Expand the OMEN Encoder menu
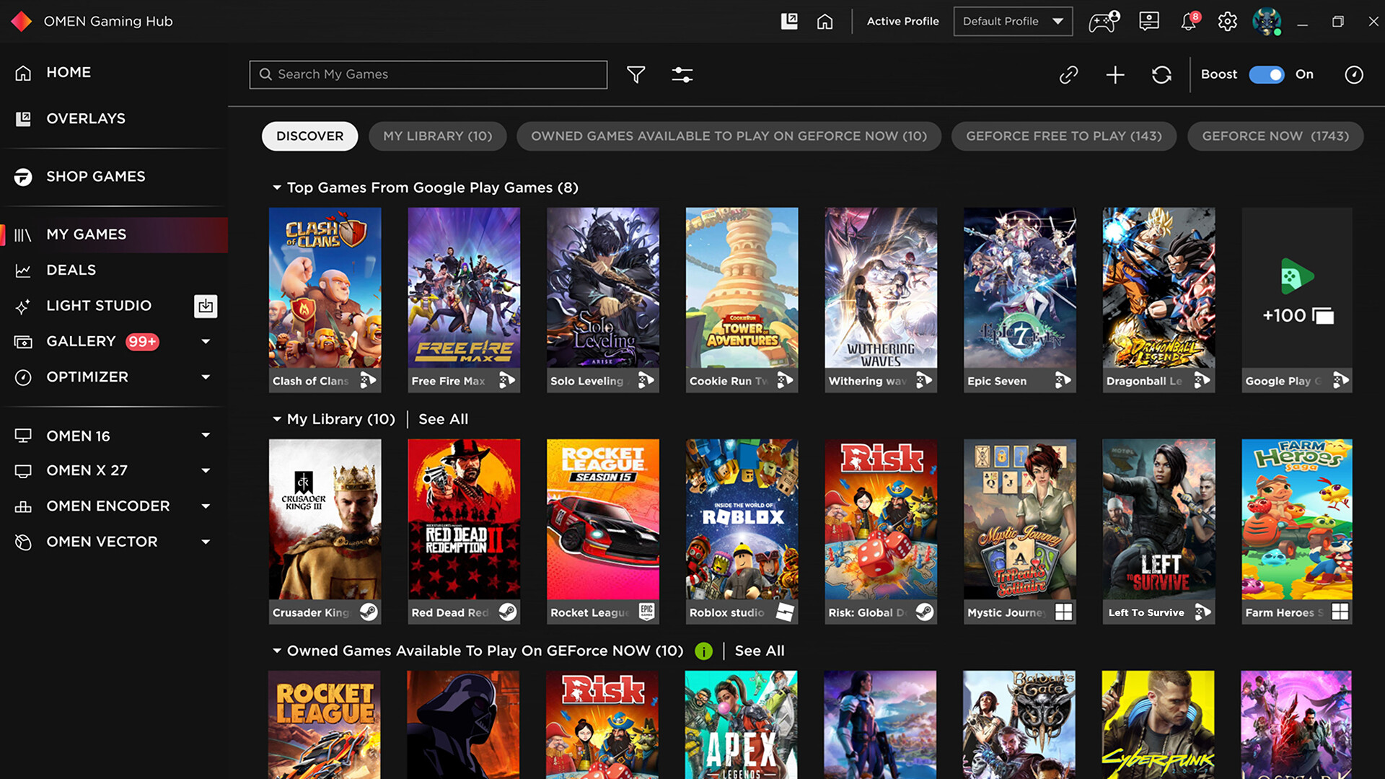Image resolution: width=1385 pixels, height=779 pixels. tap(206, 506)
